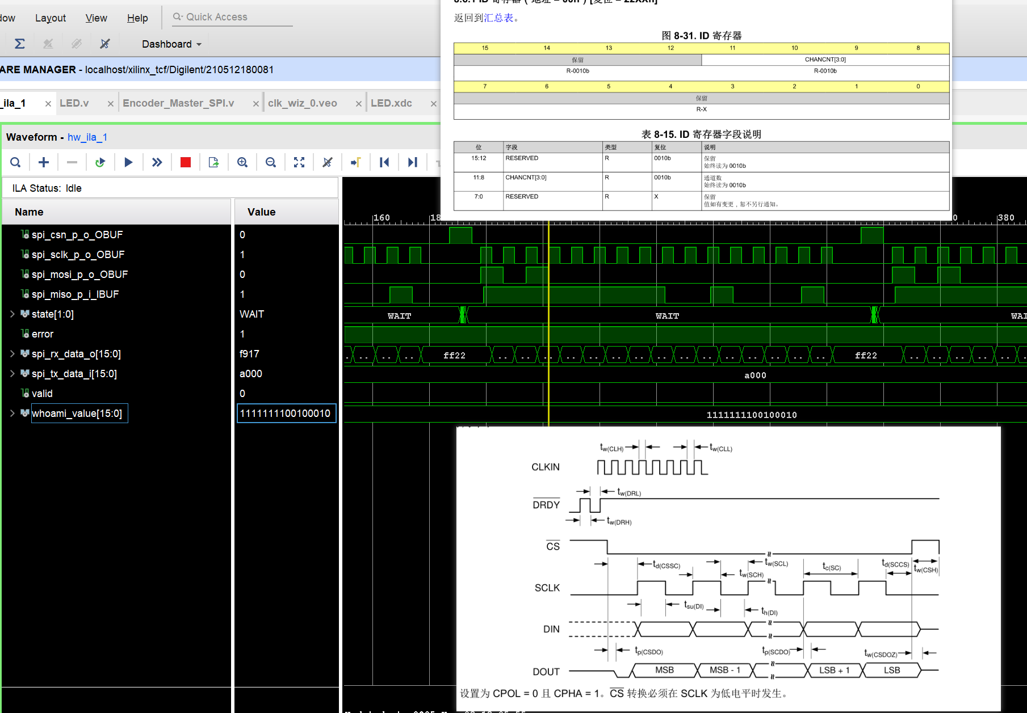Click the plus icon to add probes
1027x713 pixels.
point(44,163)
